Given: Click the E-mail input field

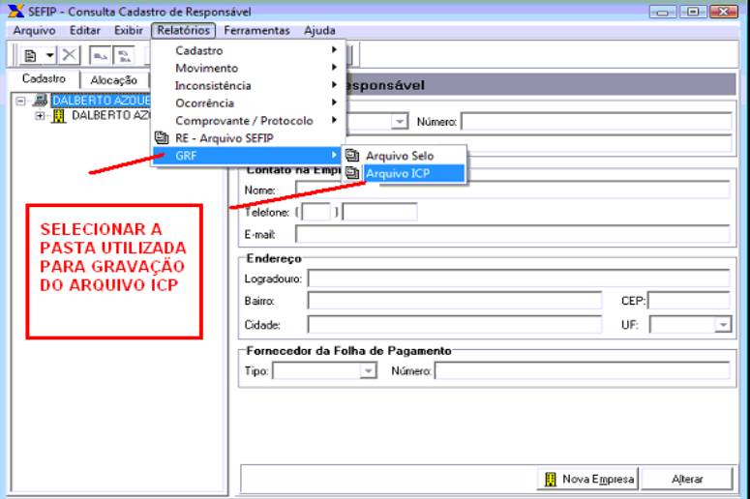Looking at the screenshot, I should [512, 234].
